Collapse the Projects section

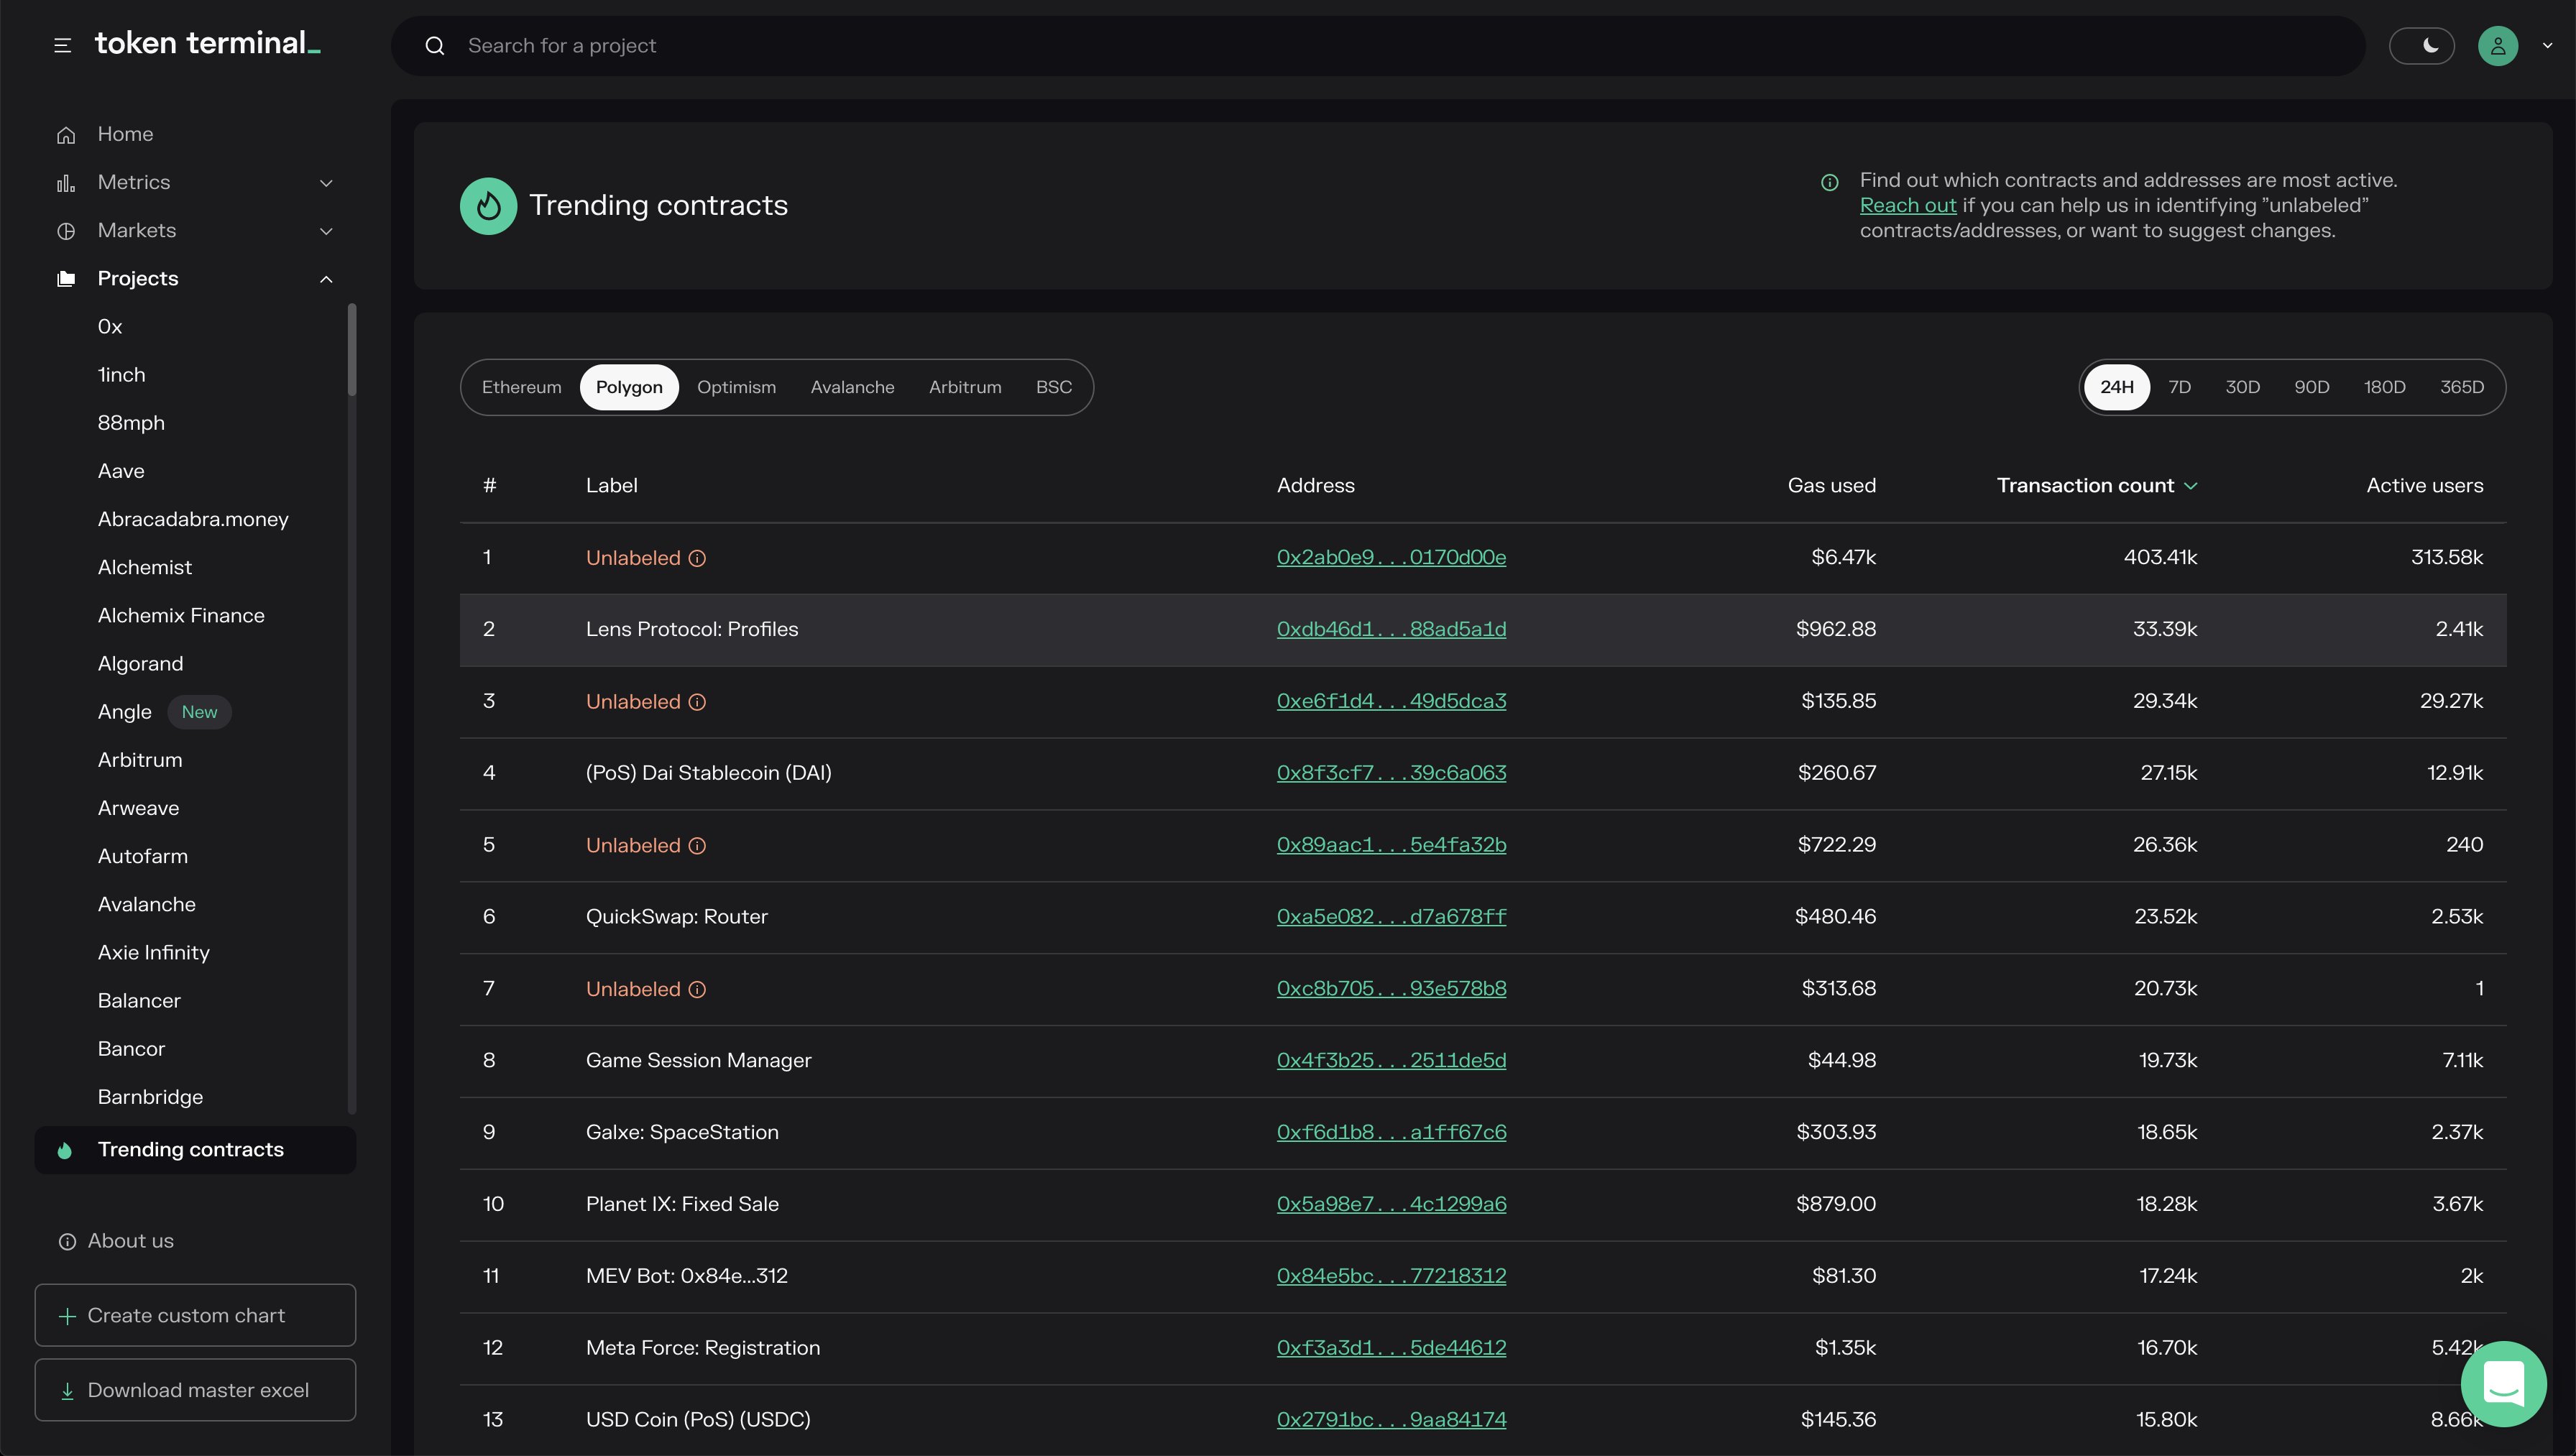(x=326, y=279)
